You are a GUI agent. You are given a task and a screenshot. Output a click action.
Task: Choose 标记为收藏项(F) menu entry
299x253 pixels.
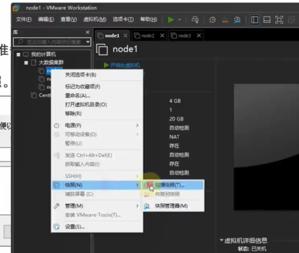[x=97, y=87]
